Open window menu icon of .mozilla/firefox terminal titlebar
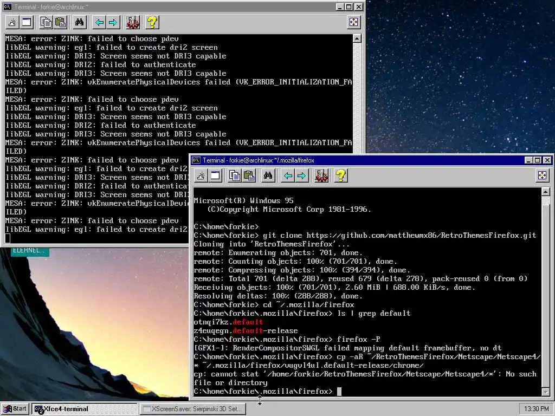Screen dimensions: 555x416 click(x=196, y=160)
